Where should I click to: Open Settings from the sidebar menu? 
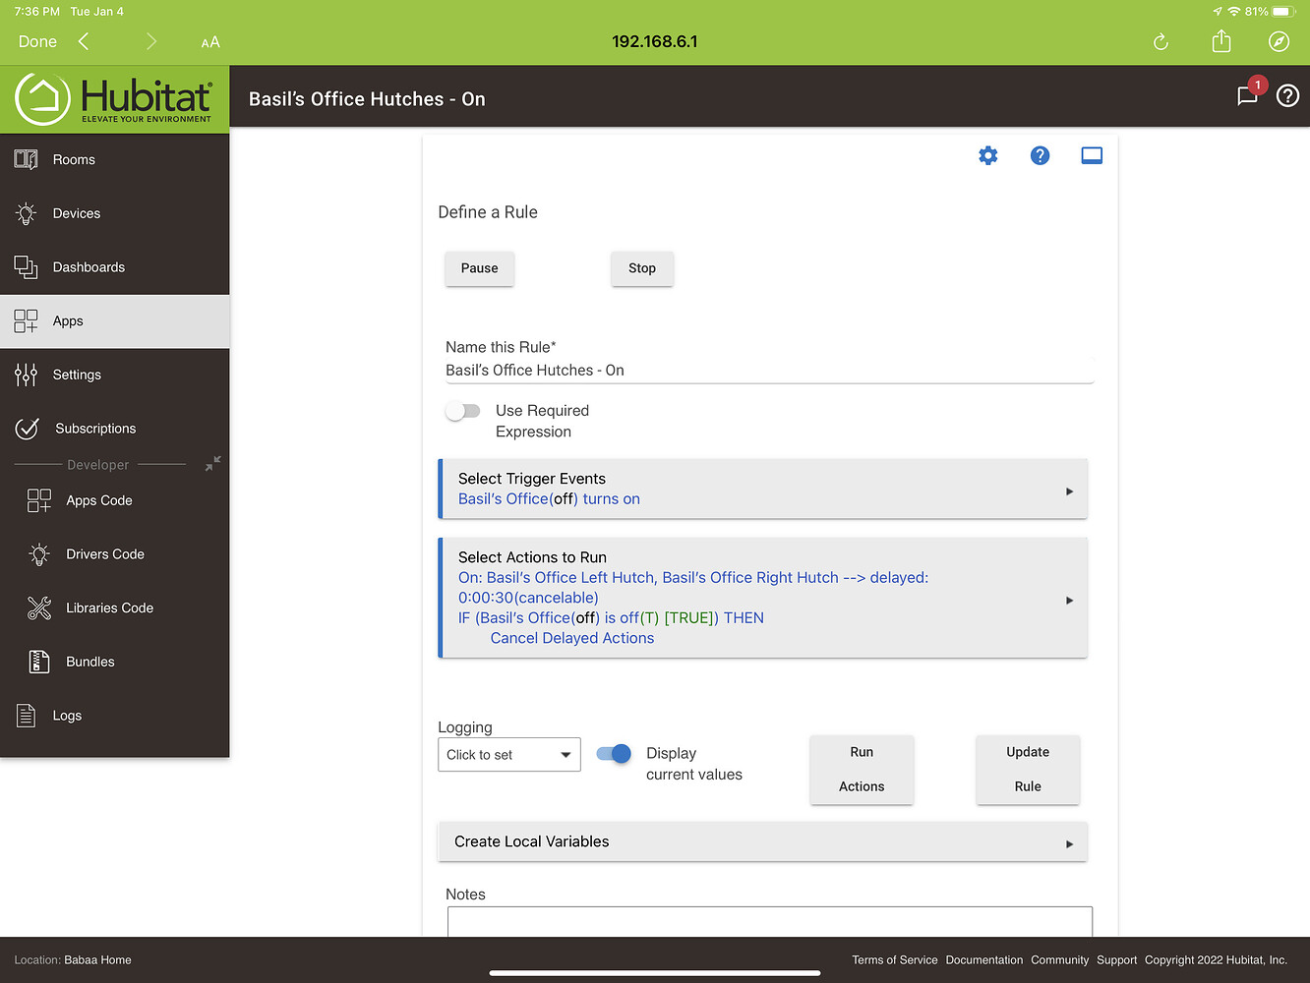[x=77, y=375]
